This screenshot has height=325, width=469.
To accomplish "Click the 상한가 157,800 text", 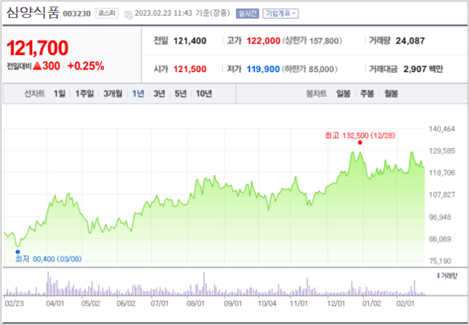I will click(x=312, y=41).
